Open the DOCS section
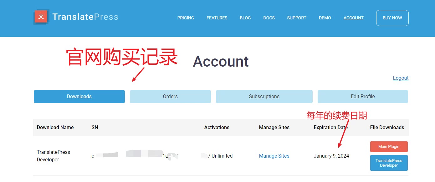435x182 pixels. point(269,18)
